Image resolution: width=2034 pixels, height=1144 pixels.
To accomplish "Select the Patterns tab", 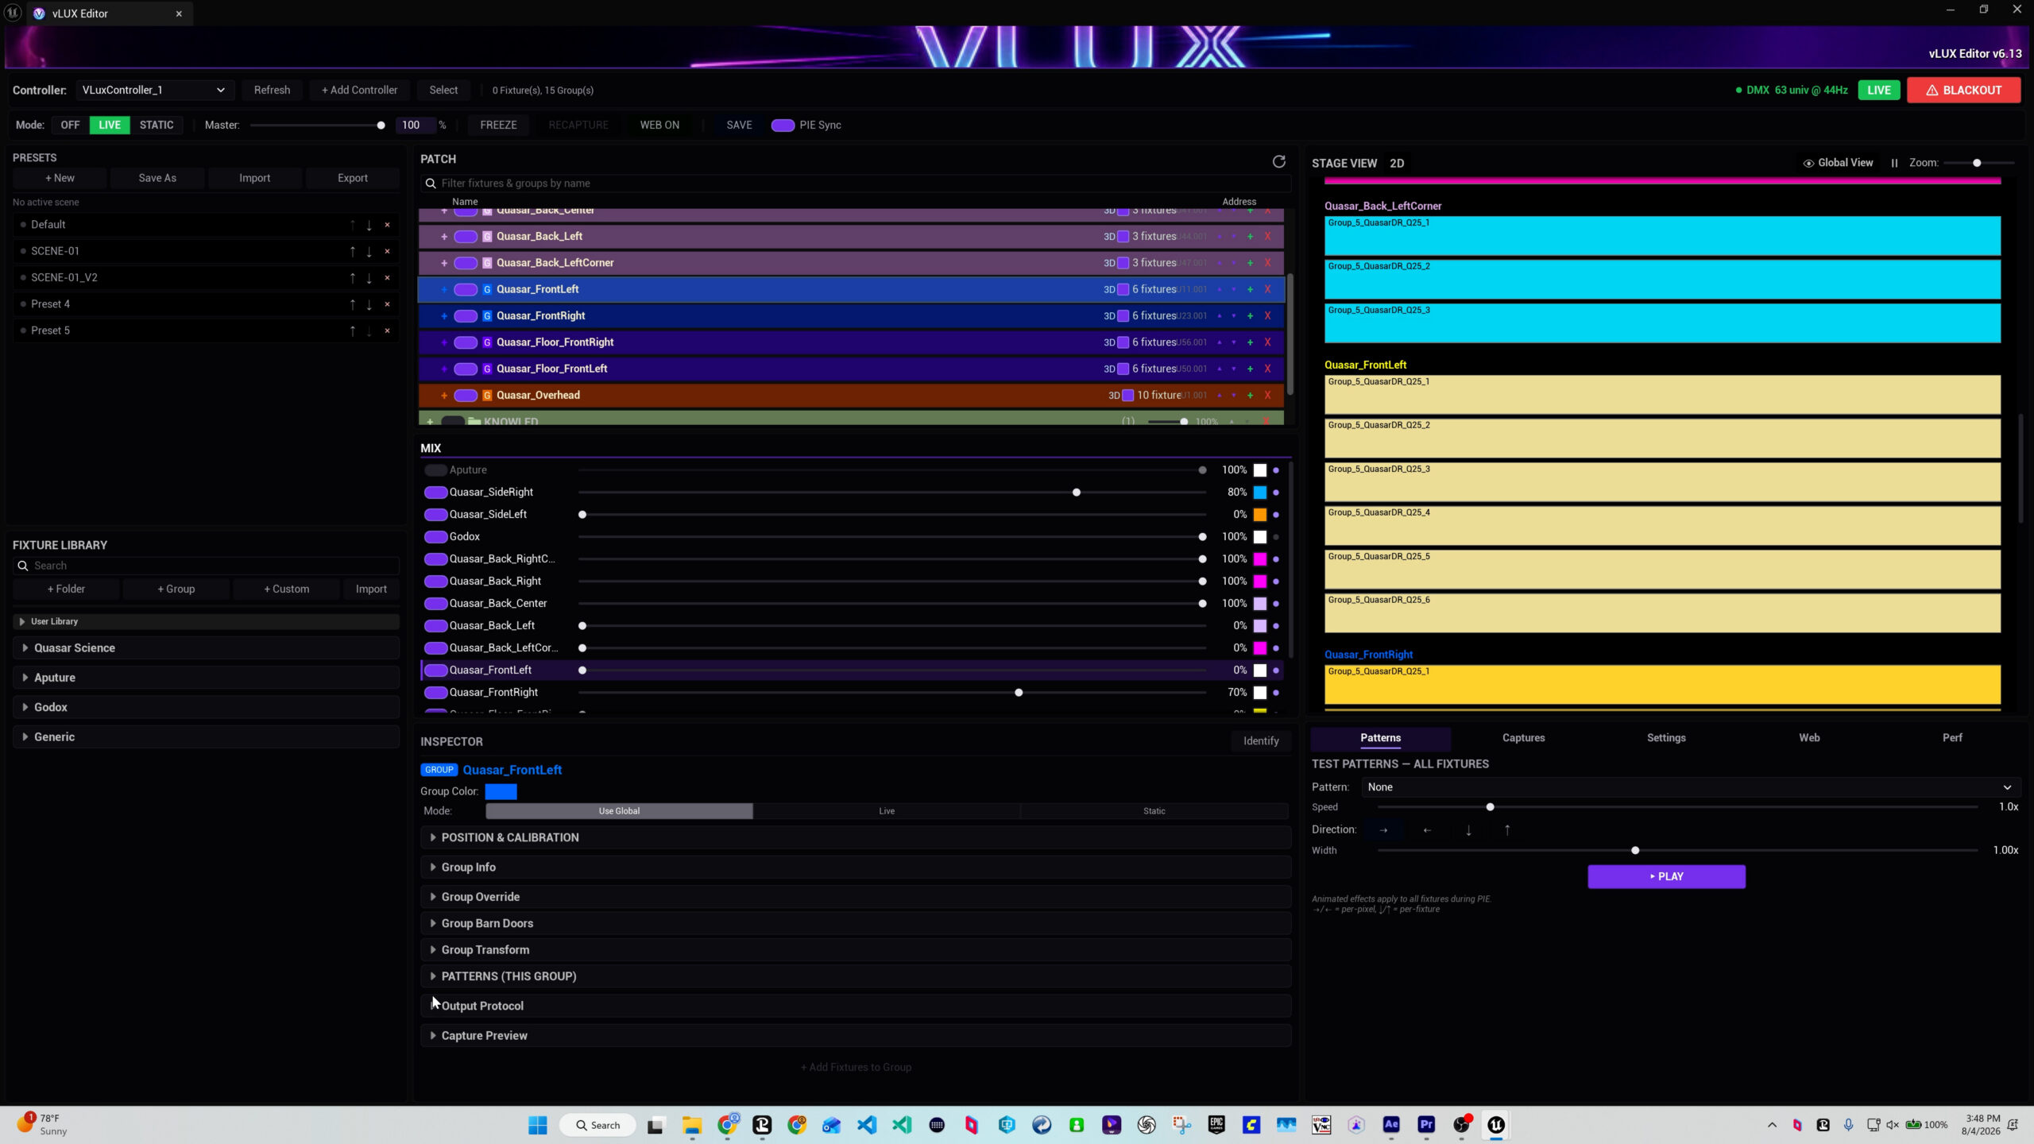I will click(x=1380, y=738).
